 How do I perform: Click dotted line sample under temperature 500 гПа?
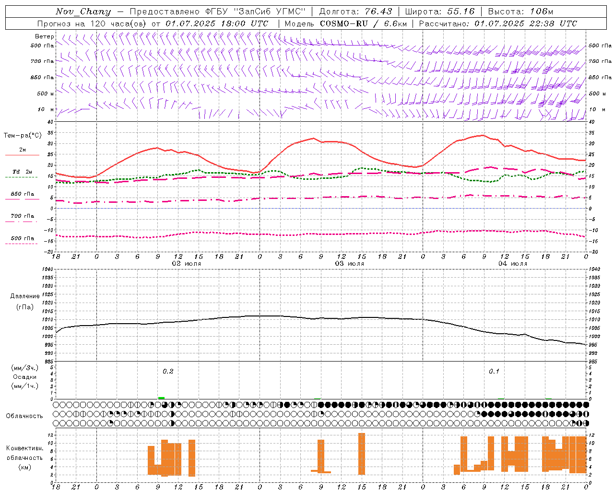coord(21,244)
